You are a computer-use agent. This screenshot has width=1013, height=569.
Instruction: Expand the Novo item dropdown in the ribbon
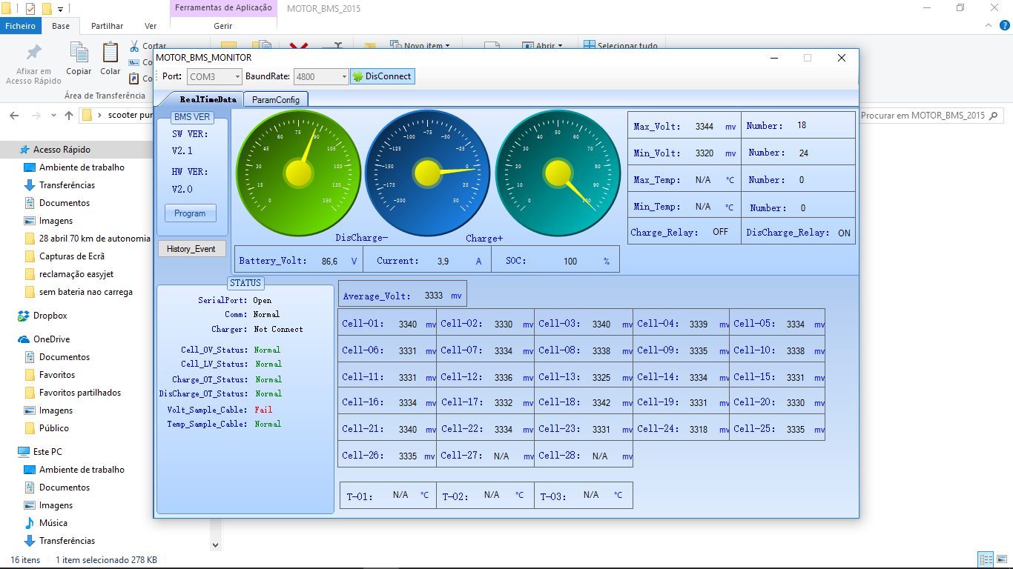pos(447,46)
